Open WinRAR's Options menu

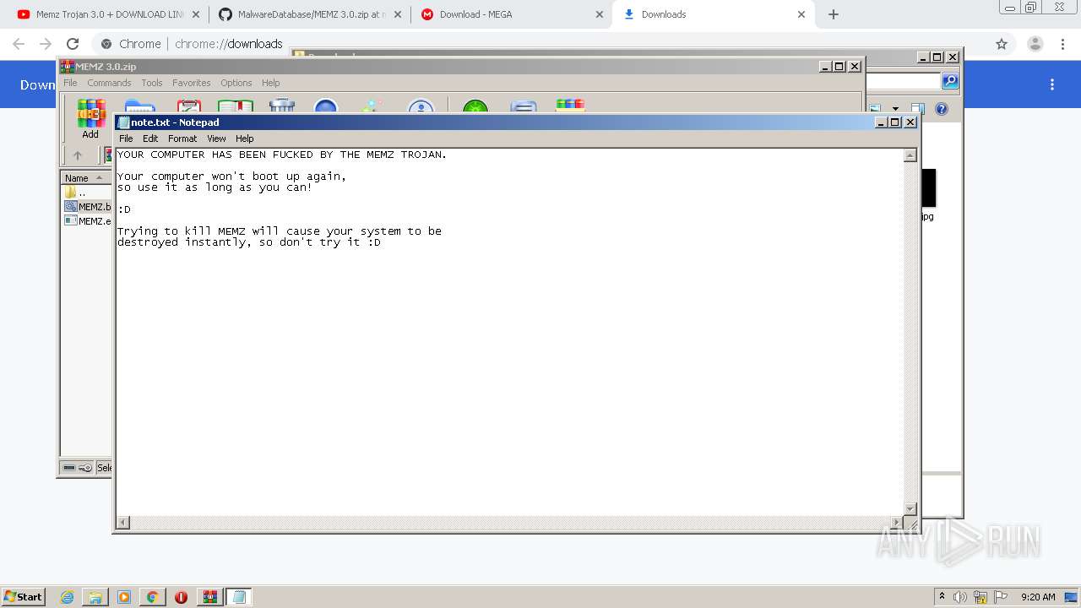point(236,83)
